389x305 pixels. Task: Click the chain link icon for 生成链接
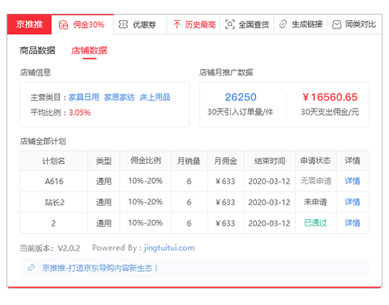(283, 24)
